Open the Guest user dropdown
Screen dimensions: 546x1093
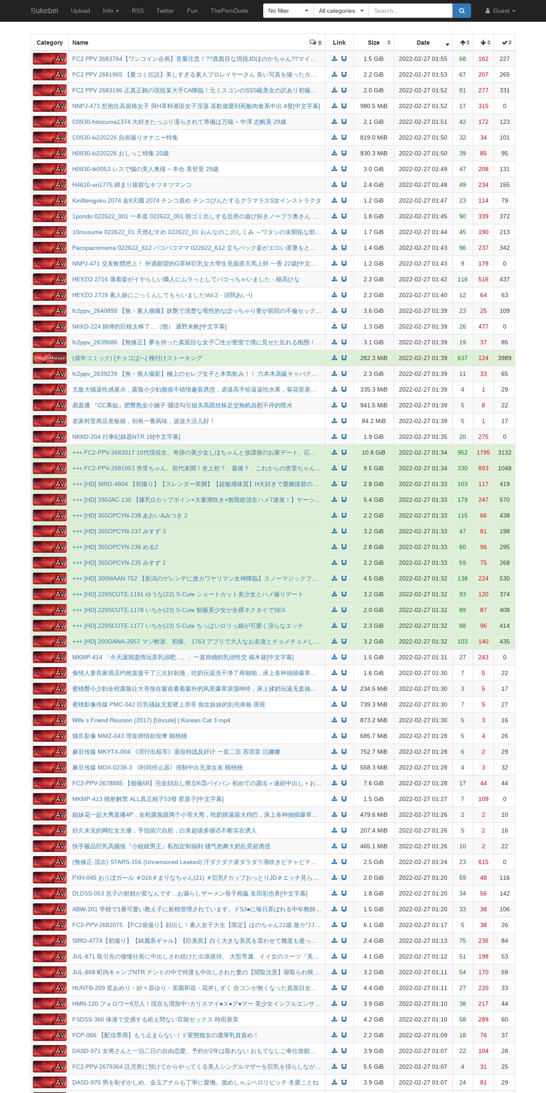point(500,11)
